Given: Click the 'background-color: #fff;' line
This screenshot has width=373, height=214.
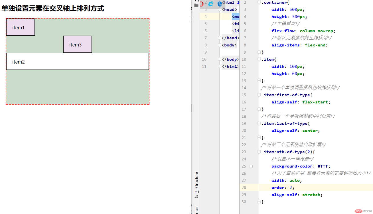Looking at the screenshot, I should click(301, 166).
